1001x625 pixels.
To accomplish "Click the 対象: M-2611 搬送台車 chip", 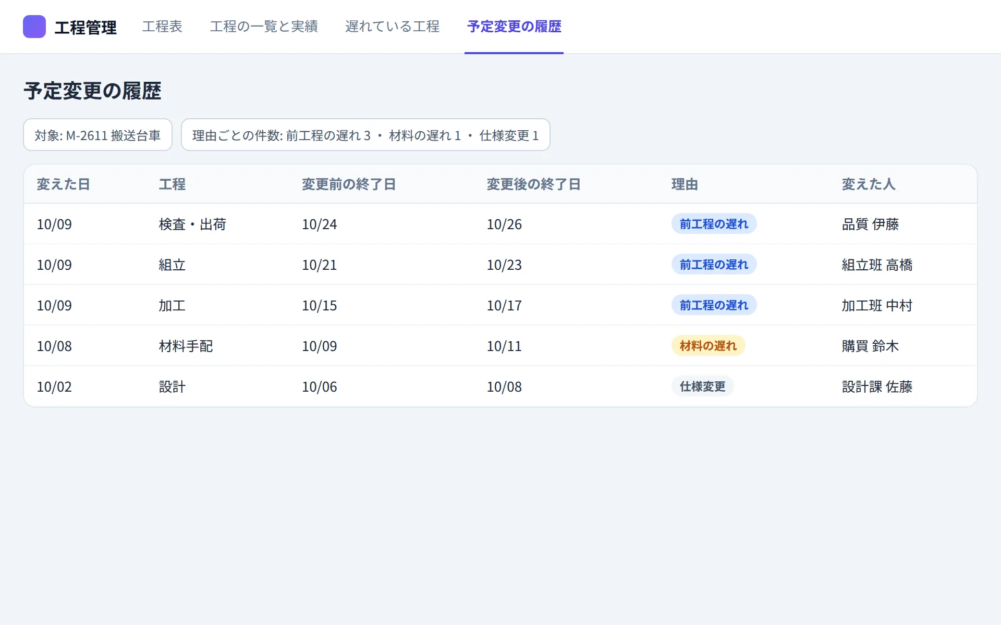I will pos(98,135).
